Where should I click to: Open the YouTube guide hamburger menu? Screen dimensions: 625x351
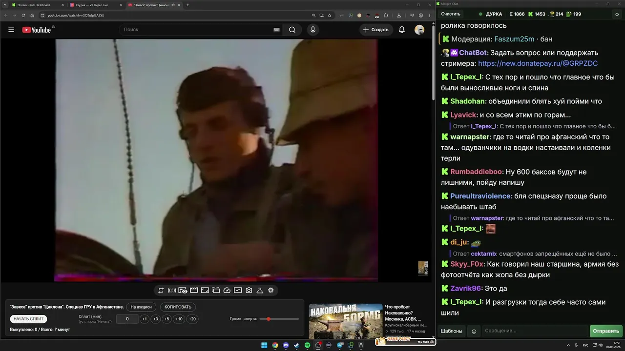(x=11, y=30)
